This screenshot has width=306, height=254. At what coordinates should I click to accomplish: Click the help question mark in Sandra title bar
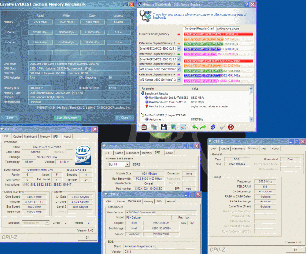(x=247, y=4)
